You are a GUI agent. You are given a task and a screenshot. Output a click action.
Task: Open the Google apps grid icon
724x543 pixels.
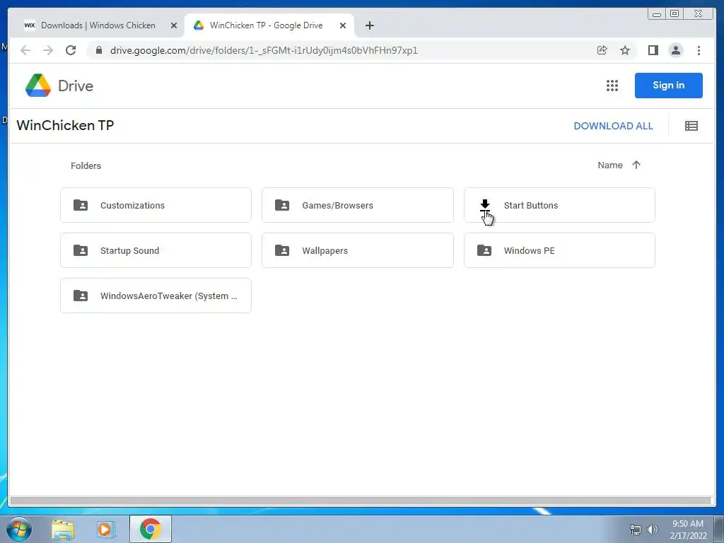[x=612, y=86]
